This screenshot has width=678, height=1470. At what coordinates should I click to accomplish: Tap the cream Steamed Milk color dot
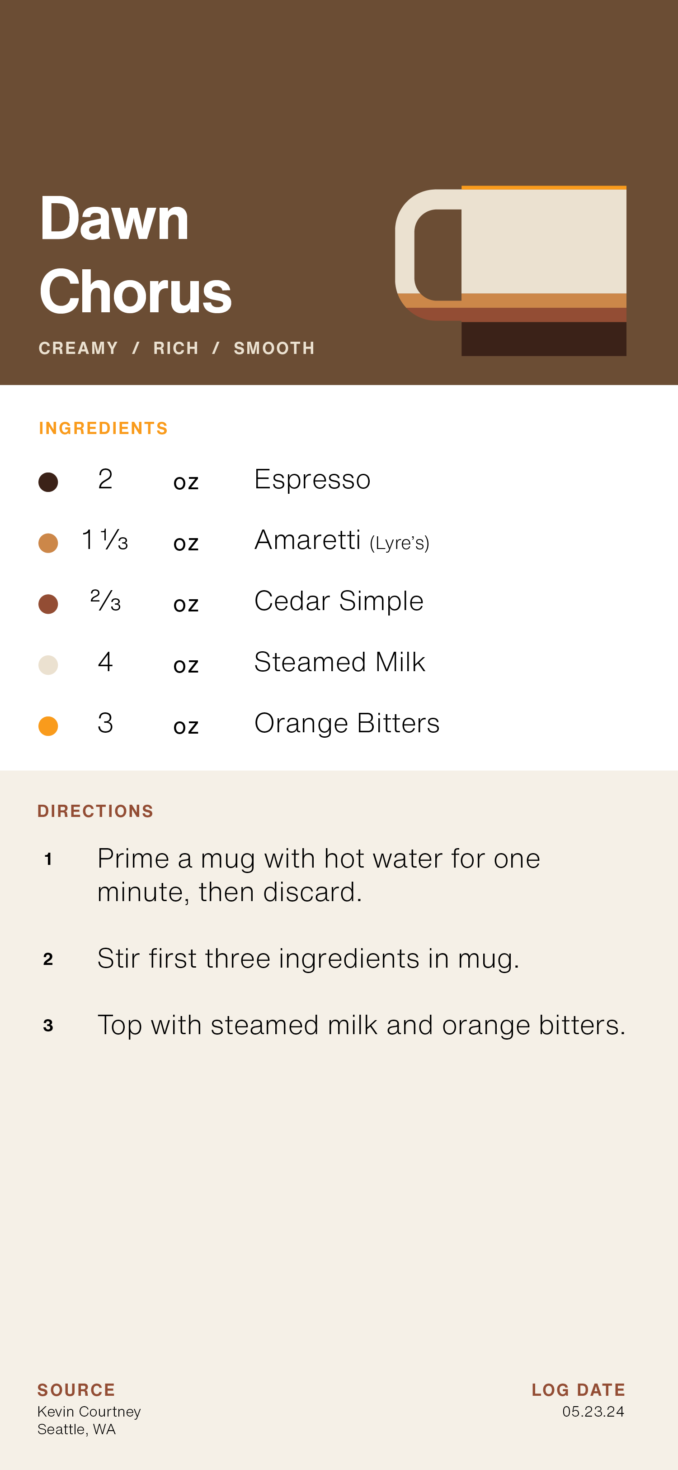point(48,665)
